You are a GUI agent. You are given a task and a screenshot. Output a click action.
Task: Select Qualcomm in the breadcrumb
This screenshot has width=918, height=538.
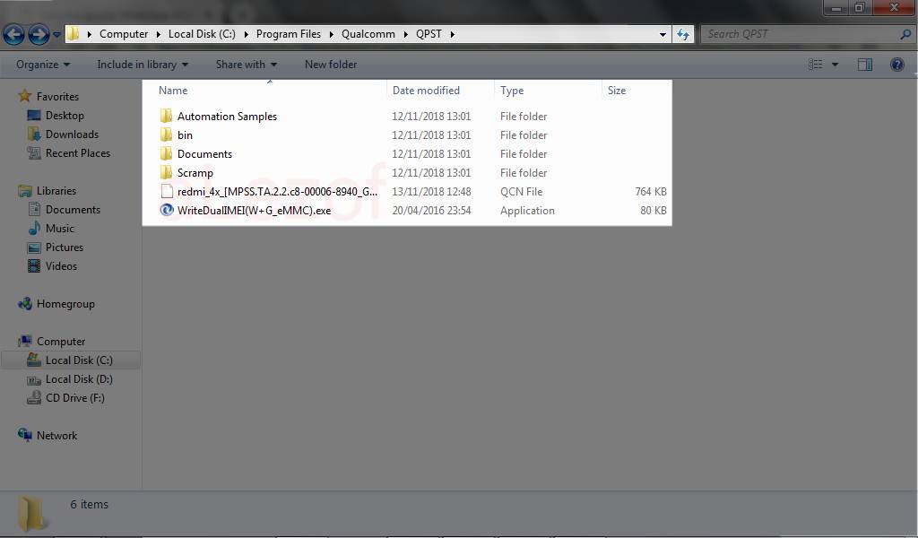pos(368,34)
